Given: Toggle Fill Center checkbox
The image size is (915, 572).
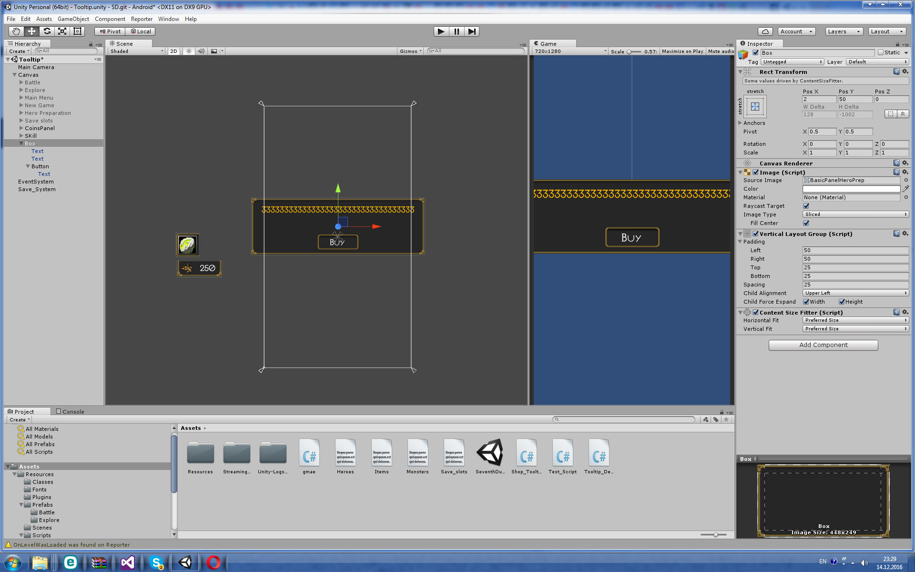Looking at the screenshot, I should pyautogui.click(x=806, y=223).
